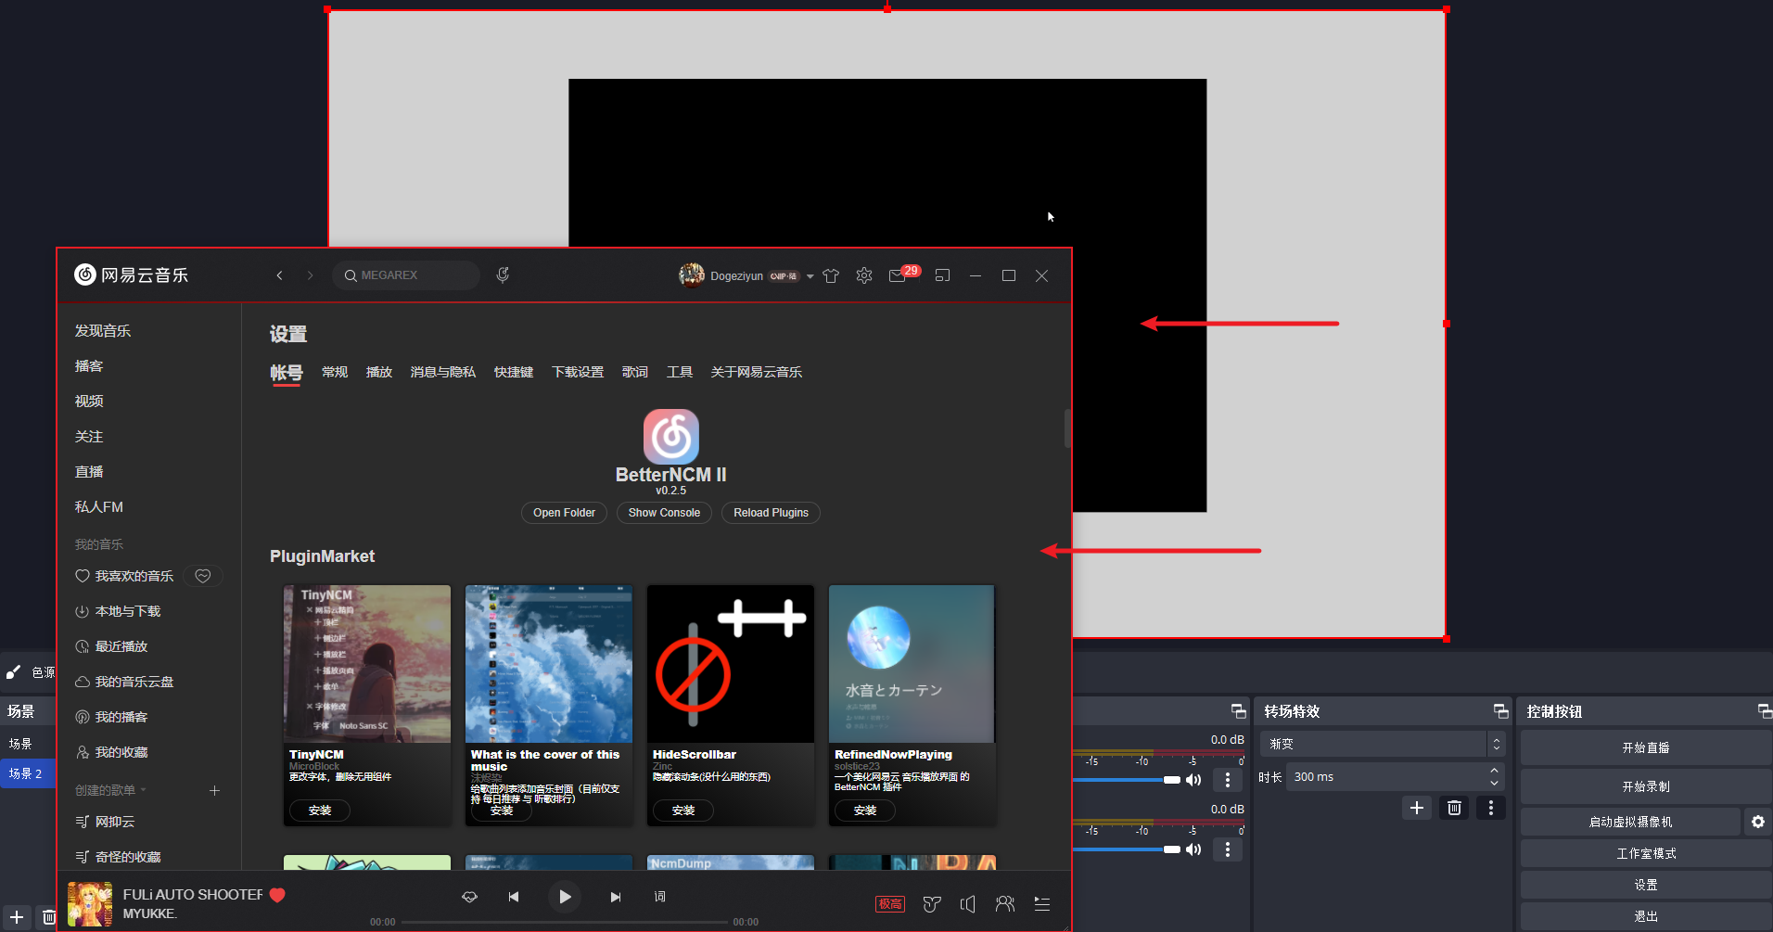Add a transition with the plus button
1773x932 pixels.
coord(1416,808)
